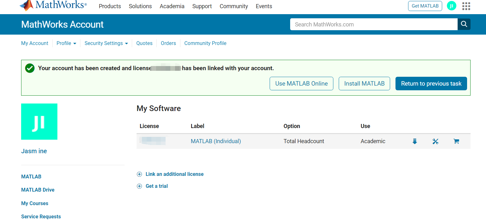Click the MathWorks logo
The height and width of the screenshot is (224, 486).
pos(53,5)
